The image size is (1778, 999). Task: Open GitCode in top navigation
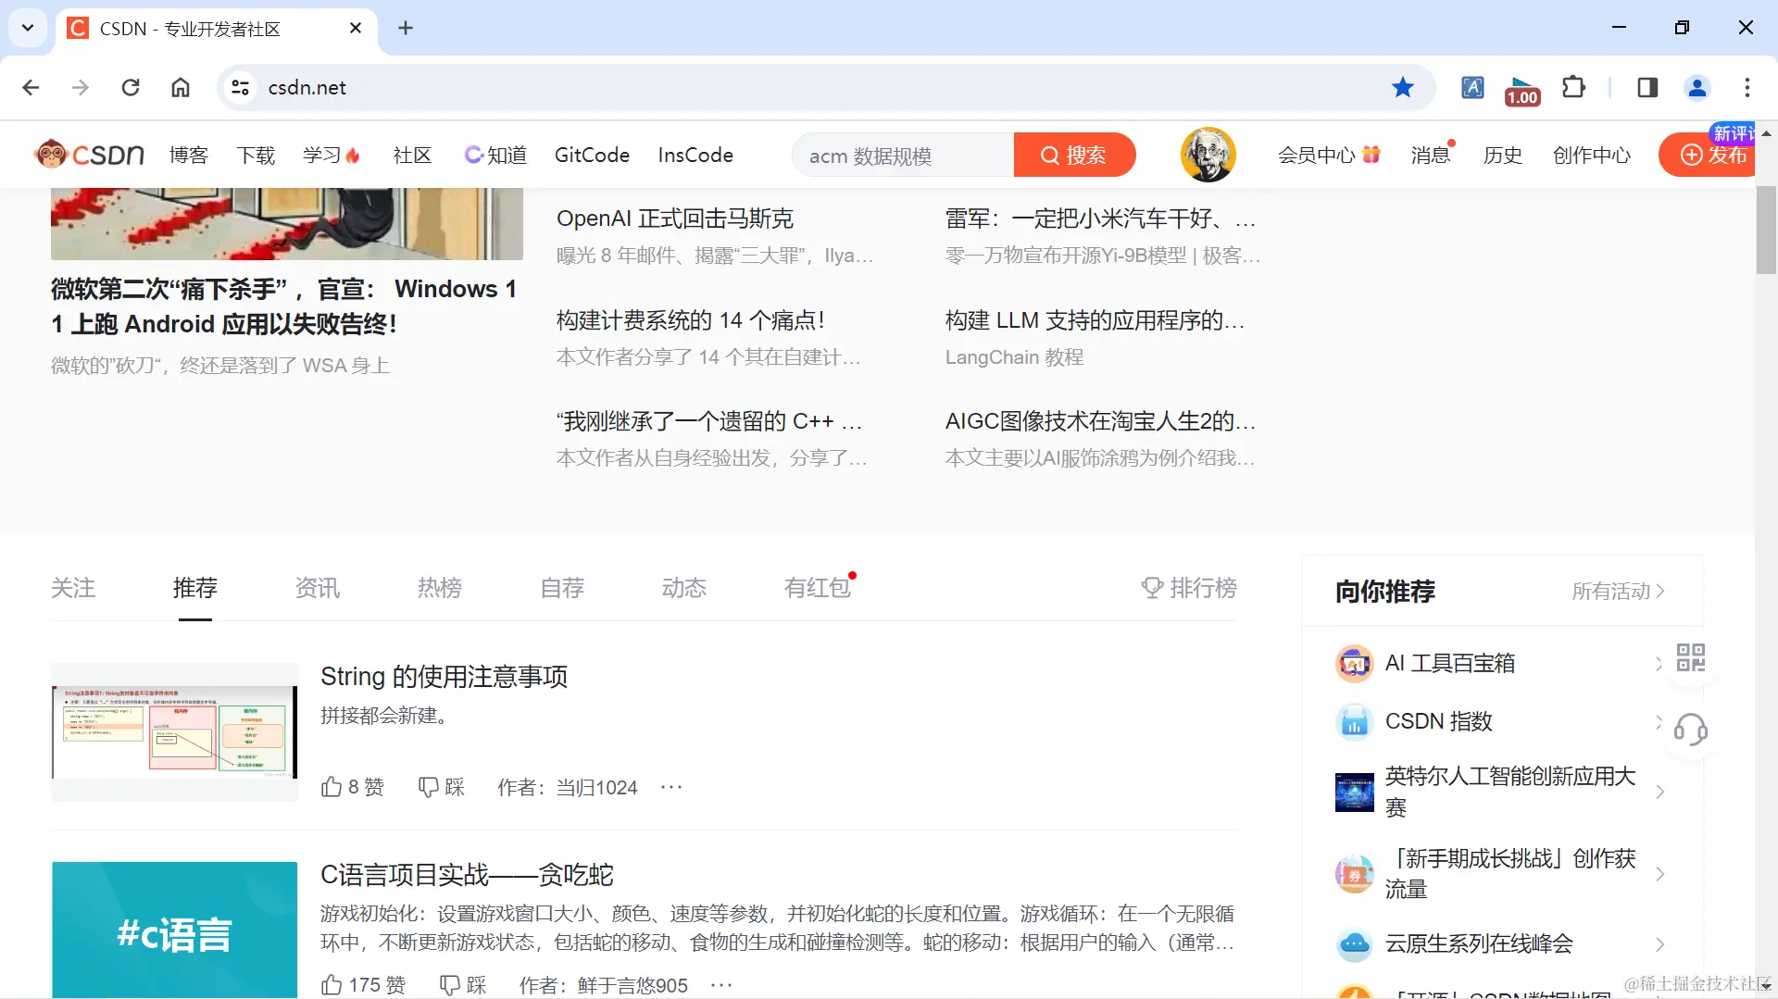point(592,155)
